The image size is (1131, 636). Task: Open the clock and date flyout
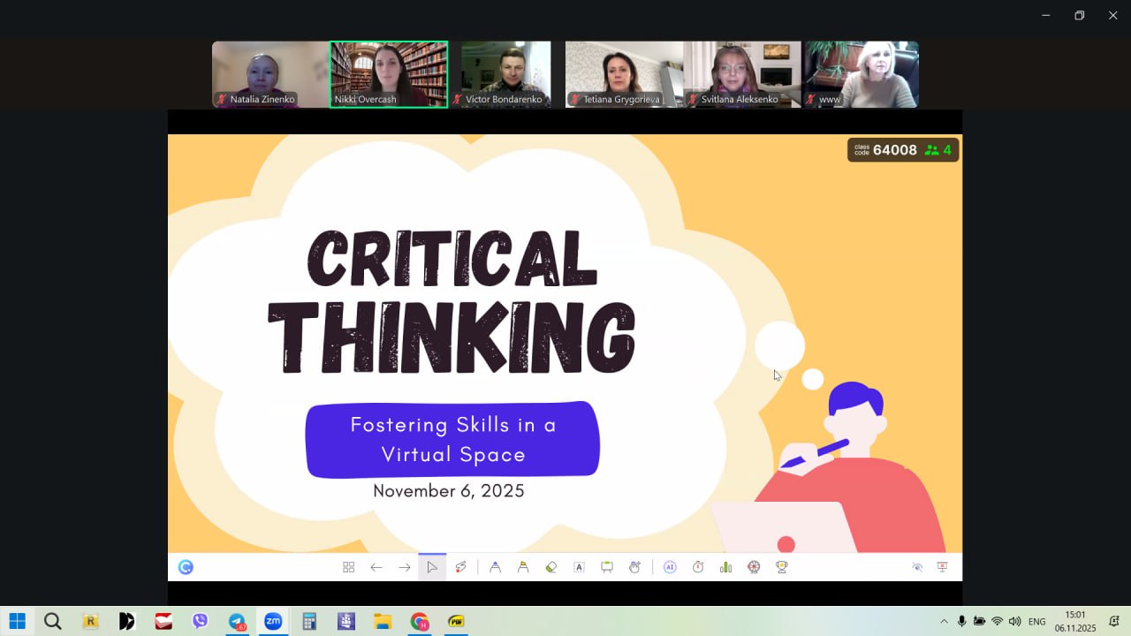[x=1074, y=621]
